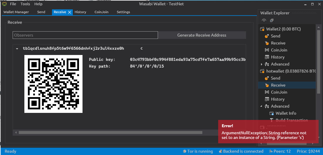Image resolution: width=323 pixels, height=155 pixels.
Task: Collapse the tb1qcdlsnuh8fp5t6w9f address details
Action: [17, 49]
